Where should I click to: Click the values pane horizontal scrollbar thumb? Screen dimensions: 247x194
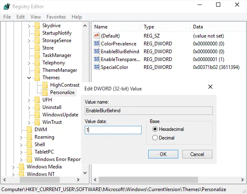point(148,180)
